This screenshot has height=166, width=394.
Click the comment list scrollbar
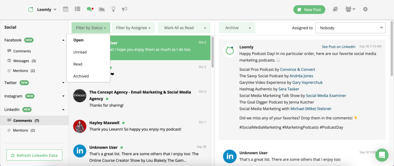click(x=212, y=52)
